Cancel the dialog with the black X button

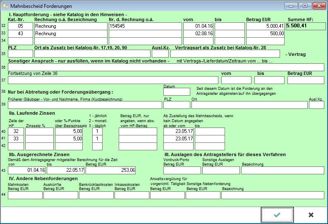click(x=311, y=215)
